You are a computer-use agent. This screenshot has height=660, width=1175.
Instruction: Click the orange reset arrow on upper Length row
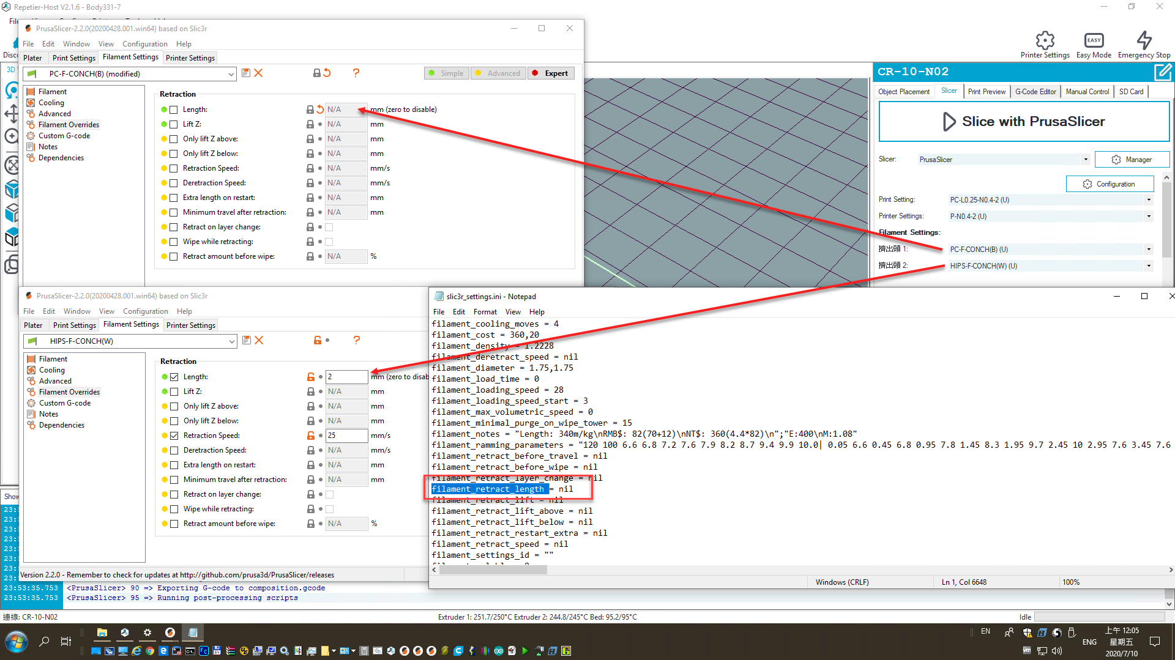(319, 109)
